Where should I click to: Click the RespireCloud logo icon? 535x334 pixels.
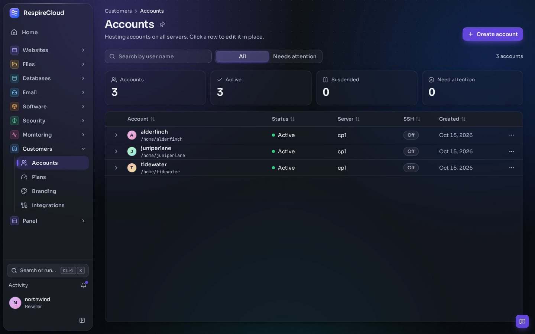[x=14, y=13]
